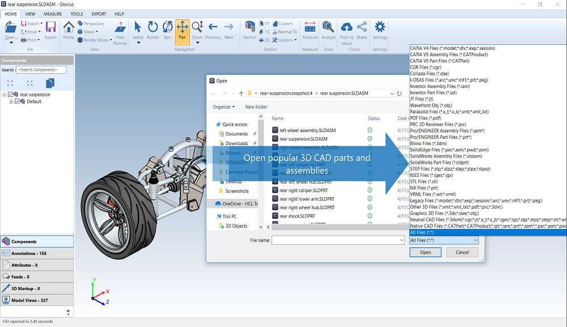Toggle the Default configuration checkbox
The image size is (567, 327).
[17, 101]
